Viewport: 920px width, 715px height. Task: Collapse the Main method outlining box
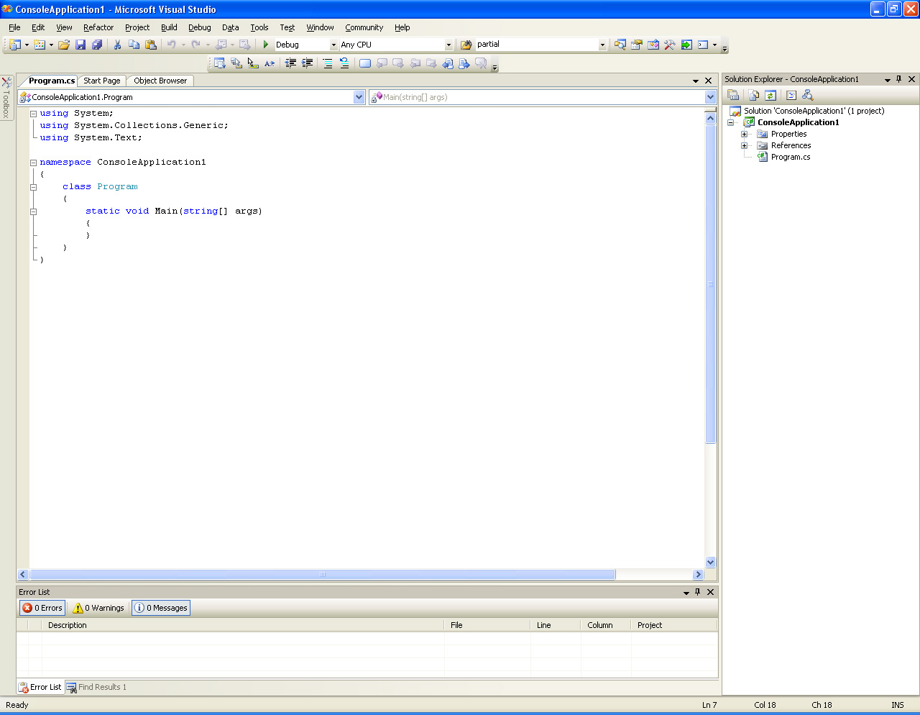(33, 211)
